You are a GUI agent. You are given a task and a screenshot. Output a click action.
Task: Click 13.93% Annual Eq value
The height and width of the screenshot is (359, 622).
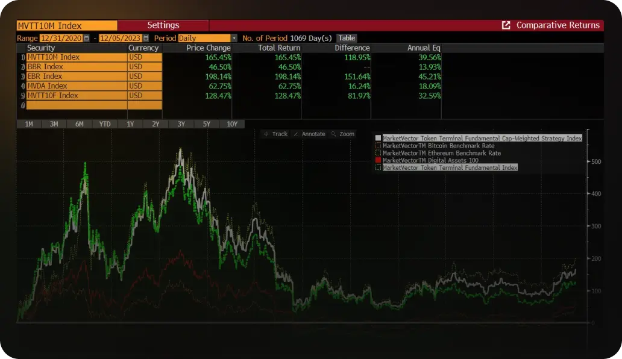(430, 67)
